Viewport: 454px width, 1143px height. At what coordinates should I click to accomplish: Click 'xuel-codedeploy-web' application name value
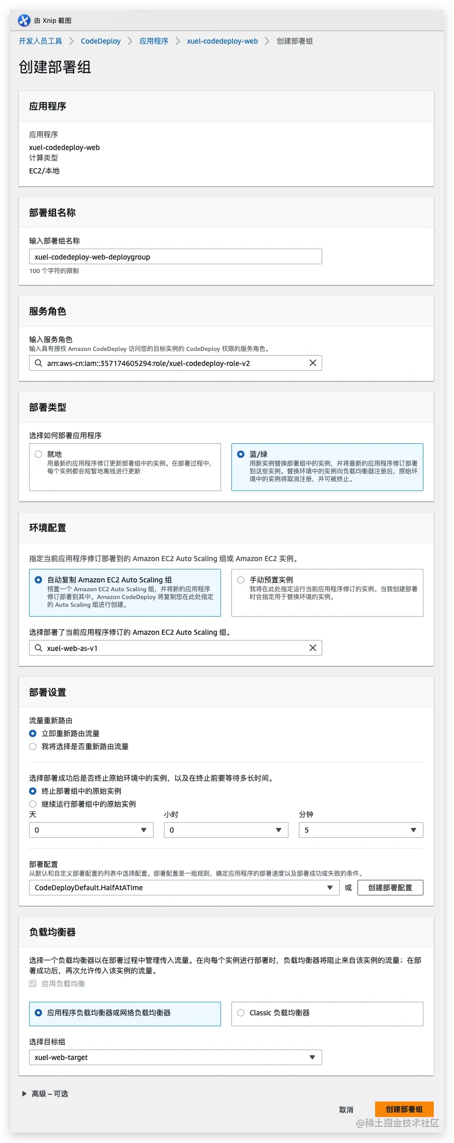tap(64, 147)
